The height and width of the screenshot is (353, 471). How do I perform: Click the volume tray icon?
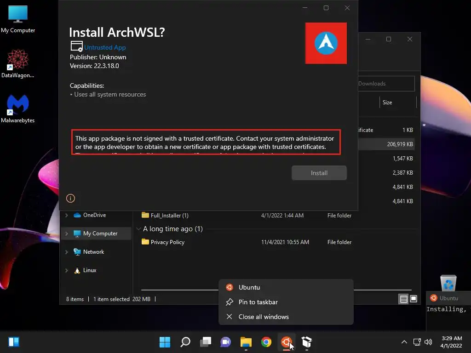pos(428,342)
